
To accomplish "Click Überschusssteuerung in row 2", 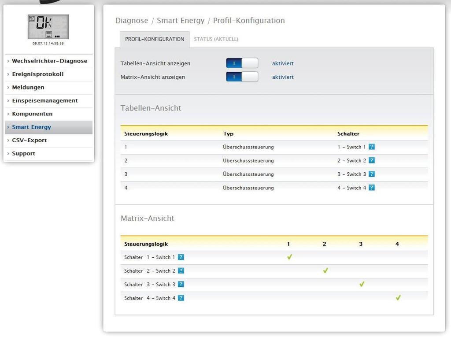I will click(x=248, y=161).
